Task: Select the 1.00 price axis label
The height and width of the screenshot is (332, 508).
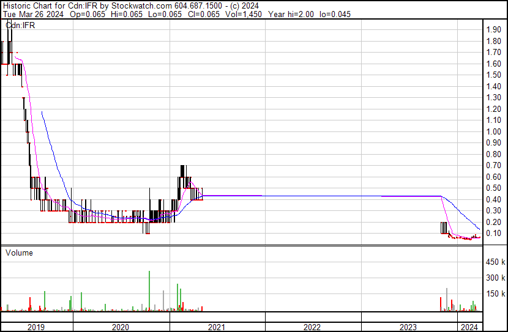Action: click(493, 131)
